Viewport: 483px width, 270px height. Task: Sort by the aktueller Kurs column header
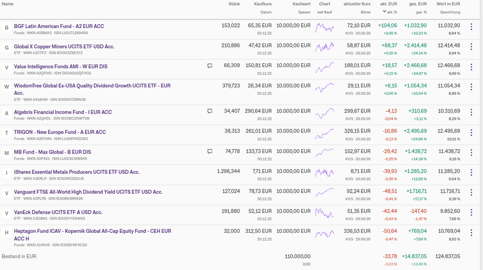click(357, 4)
